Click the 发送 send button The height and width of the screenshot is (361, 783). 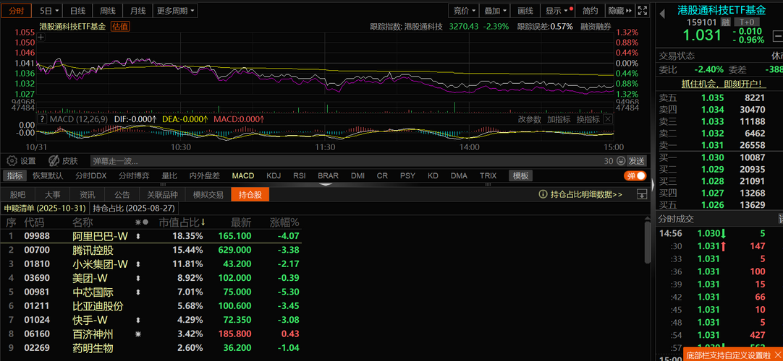pyautogui.click(x=637, y=161)
